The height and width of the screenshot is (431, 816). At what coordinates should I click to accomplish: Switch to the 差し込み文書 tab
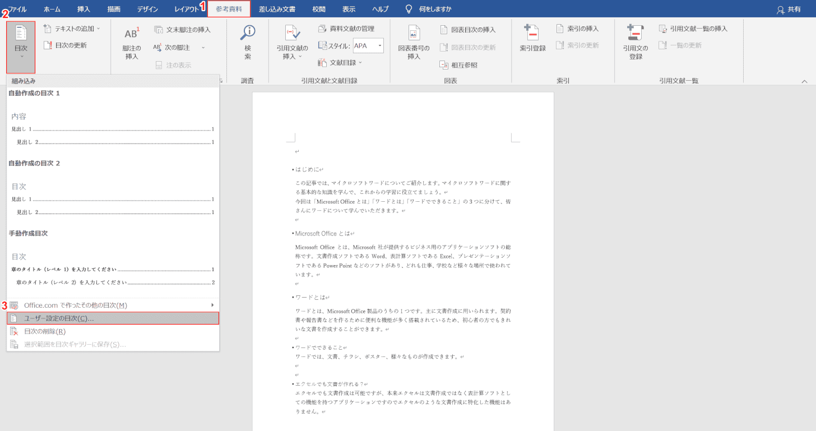pos(277,9)
